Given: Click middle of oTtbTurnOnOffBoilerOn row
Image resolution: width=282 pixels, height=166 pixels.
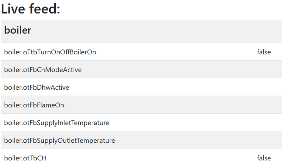Looking at the screenshot, I should (x=141, y=52).
